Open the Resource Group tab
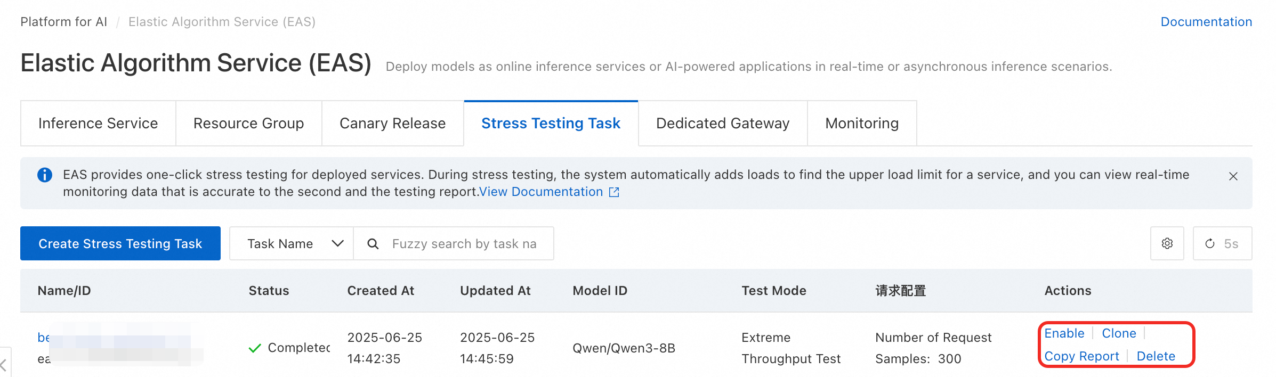Screen dimensions: 1276x377 pos(248,124)
